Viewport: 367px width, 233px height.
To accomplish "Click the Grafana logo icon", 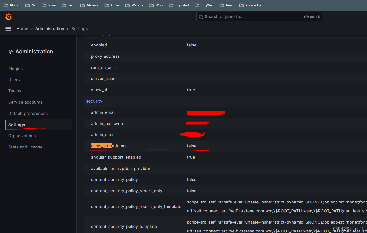I will [8, 17].
